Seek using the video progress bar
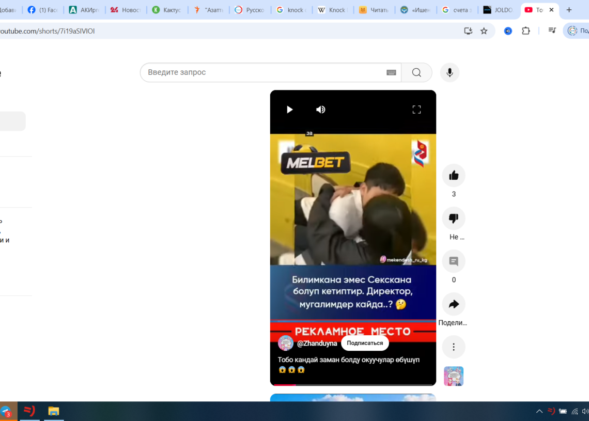Image resolution: width=589 pixels, height=421 pixels. (353, 385)
